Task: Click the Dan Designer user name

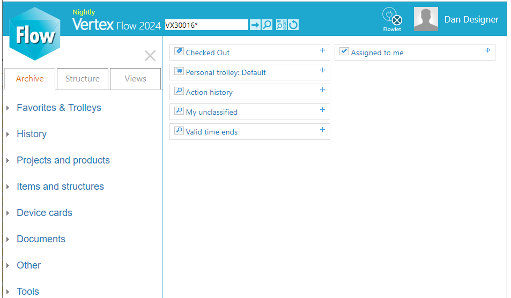Action: pos(471,19)
